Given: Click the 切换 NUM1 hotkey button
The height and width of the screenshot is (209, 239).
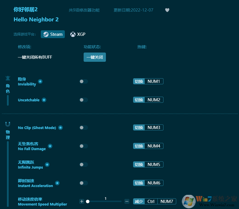Looking at the screenshot, I should click(148, 81).
